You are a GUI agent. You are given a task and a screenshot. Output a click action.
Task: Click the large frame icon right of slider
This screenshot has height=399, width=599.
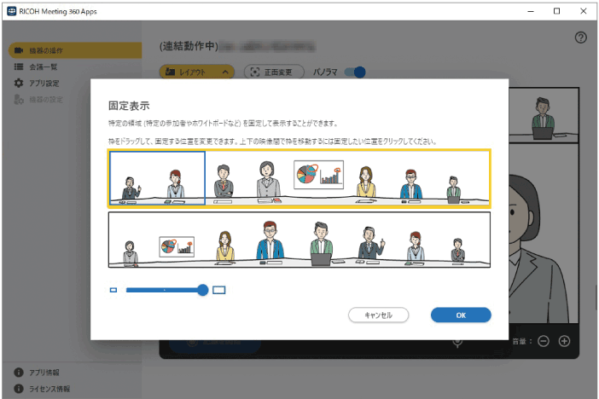219,290
